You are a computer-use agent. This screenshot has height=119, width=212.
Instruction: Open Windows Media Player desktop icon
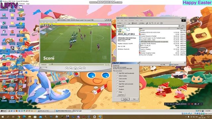[21, 91]
